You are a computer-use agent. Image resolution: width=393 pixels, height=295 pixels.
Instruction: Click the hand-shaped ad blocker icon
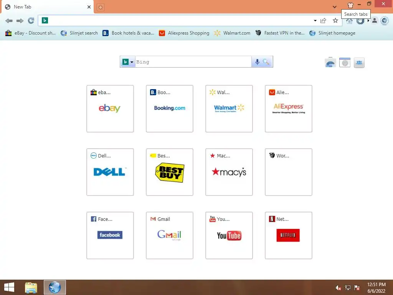pyautogui.click(x=360, y=22)
